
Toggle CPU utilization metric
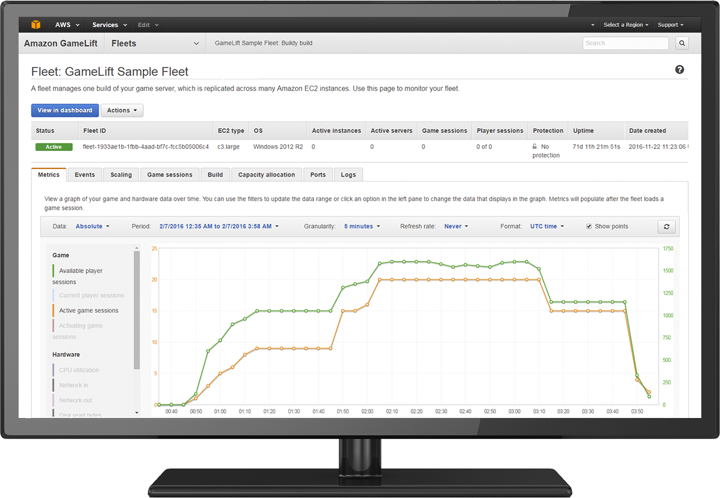coord(76,370)
